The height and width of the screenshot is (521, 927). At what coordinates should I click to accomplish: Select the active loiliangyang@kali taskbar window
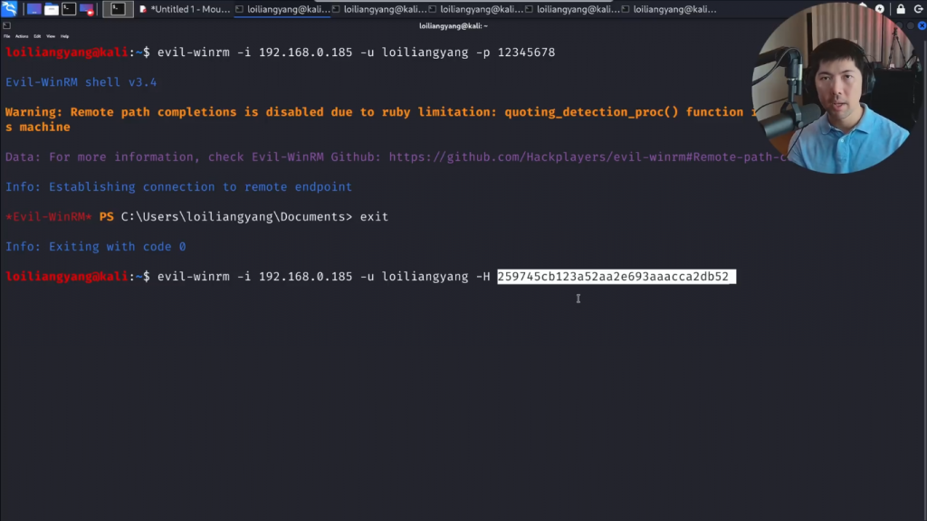pos(282,9)
